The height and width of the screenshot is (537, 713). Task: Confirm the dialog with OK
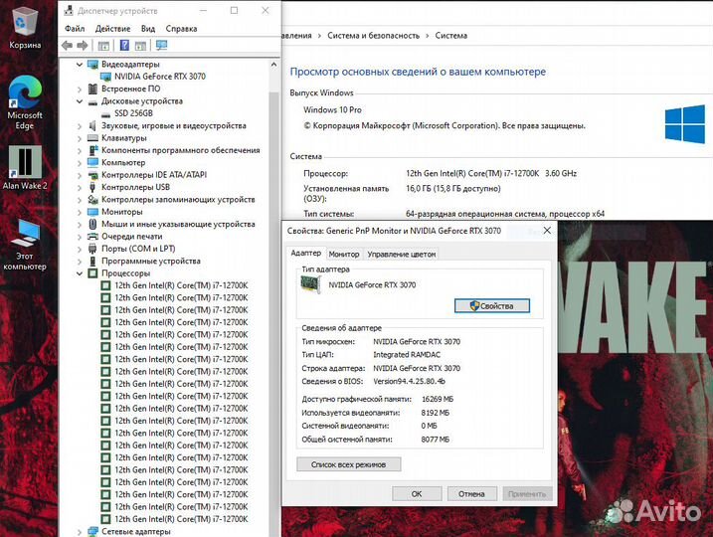pos(417,494)
